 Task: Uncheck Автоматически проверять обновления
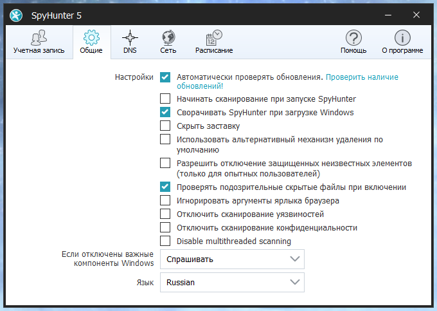point(165,77)
